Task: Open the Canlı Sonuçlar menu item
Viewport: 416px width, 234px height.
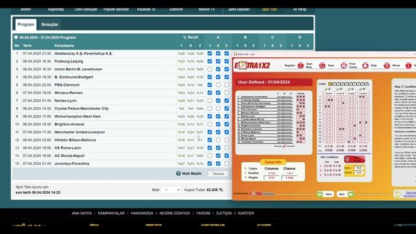Action: 86,10
